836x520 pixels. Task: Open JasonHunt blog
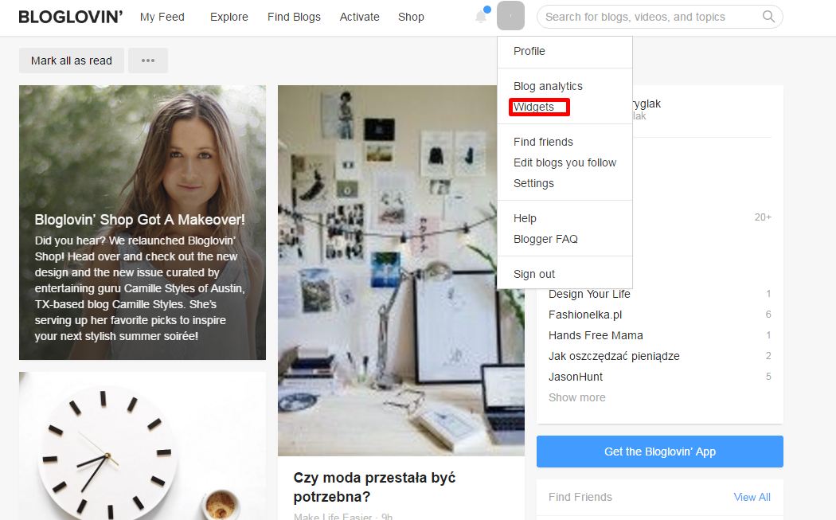tap(576, 377)
